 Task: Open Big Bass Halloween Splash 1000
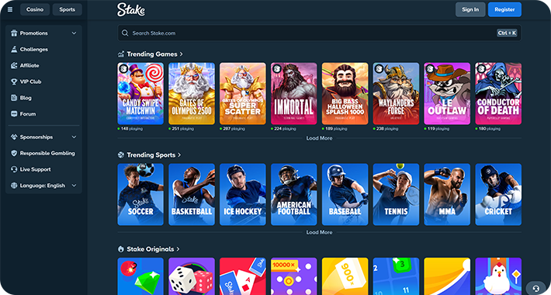(x=345, y=93)
